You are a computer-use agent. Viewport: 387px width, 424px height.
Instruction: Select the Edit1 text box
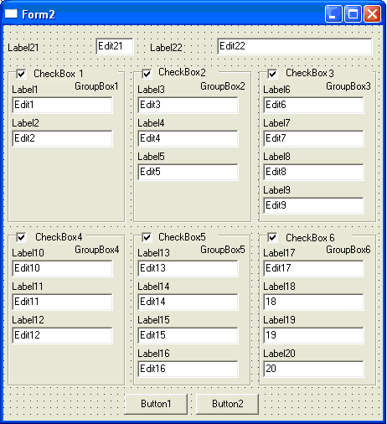[x=62, y=105]
